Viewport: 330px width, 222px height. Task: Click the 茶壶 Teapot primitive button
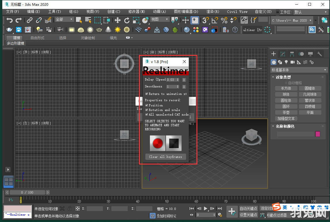[x=286, y=112]
